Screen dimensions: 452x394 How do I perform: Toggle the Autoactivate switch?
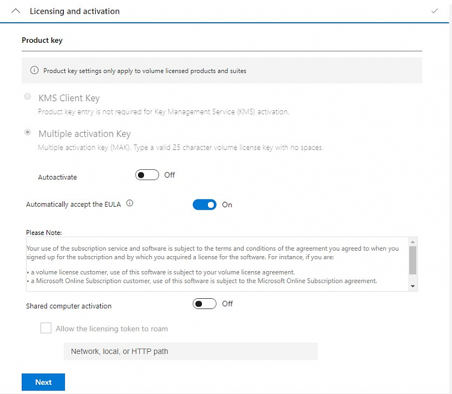[x=147, y=175]
